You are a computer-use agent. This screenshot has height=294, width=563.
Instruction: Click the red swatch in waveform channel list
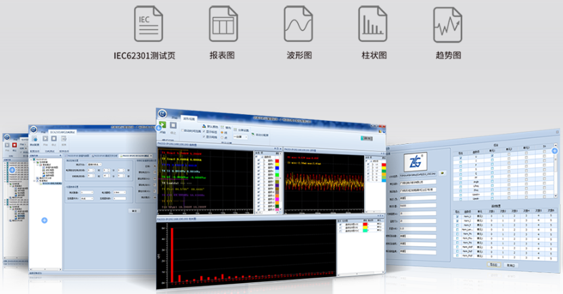[384, 166]
